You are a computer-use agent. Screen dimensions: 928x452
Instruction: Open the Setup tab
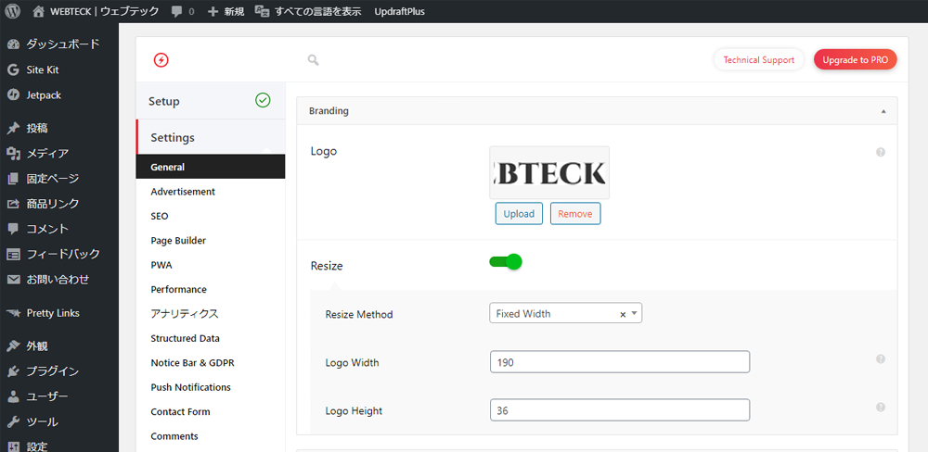click(210, 101)
